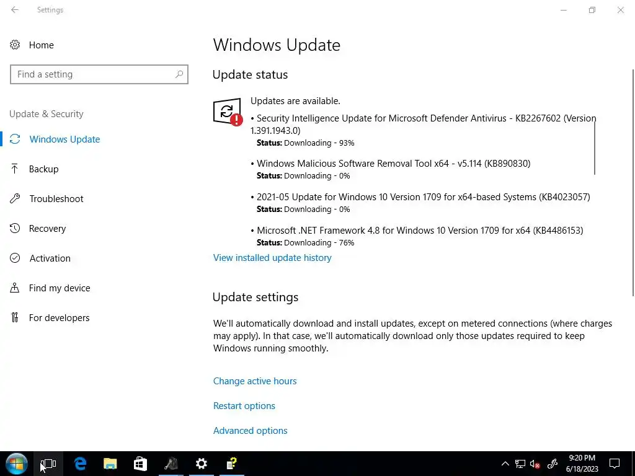
Task: Open the tools app pinned after Store
Action: tap(171, 464)
